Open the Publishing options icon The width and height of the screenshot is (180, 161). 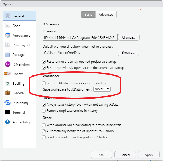[x=8, y=103]
